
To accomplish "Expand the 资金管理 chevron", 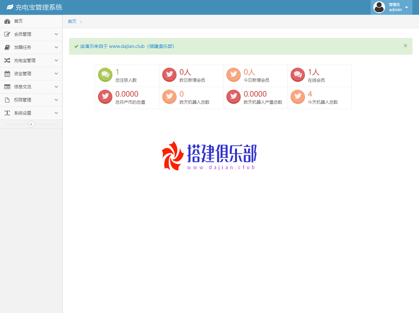I will pos(56,74).
